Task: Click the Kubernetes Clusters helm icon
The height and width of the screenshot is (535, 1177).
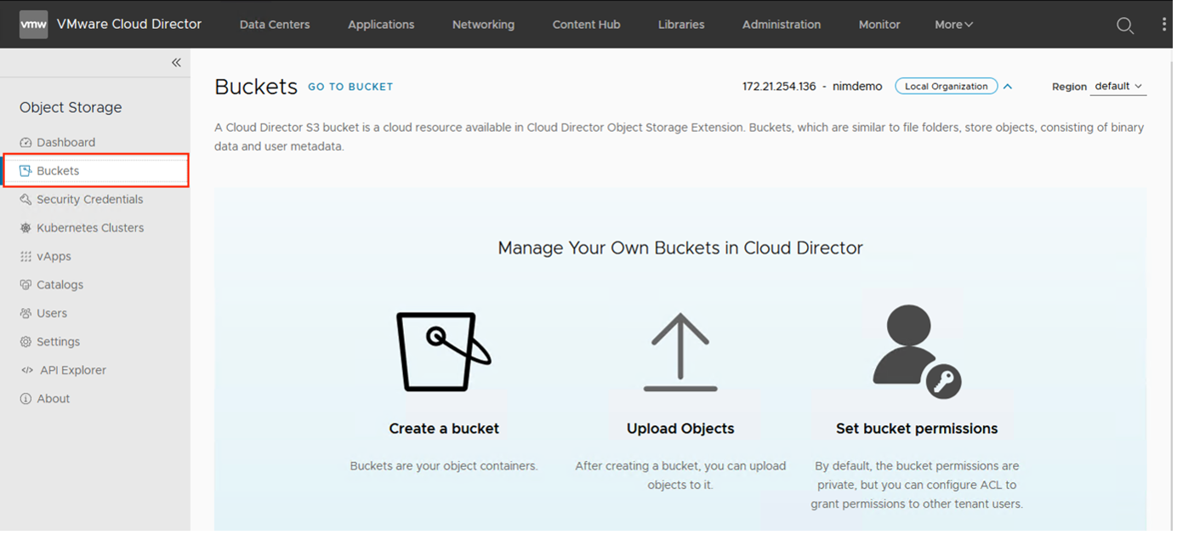Action: pyautogui.click(x=26, y=228)
